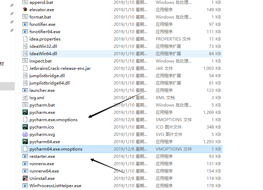Click the format.bat batch file icon
Viewport: 263px width, 190px height.
25,17
